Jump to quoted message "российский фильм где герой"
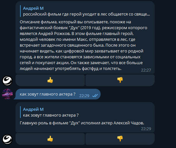This screenshot has width=176, height=148. point(86,14)
